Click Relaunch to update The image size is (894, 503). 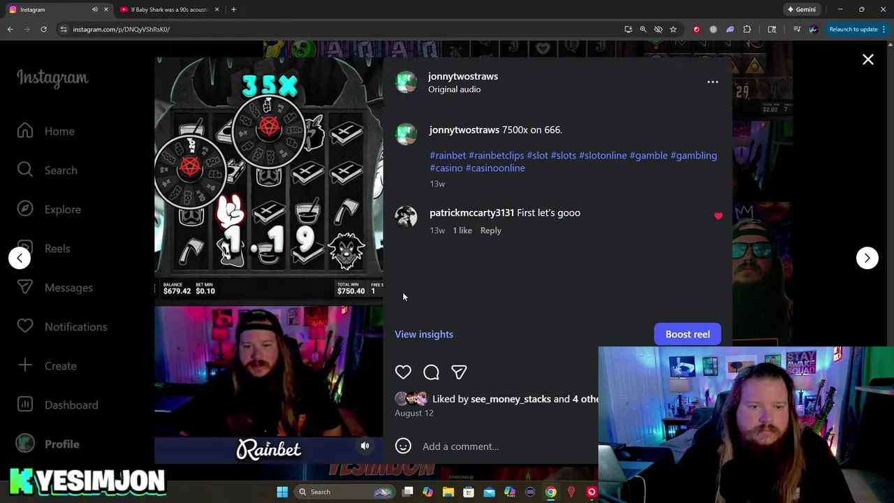(x=853, y=29)
